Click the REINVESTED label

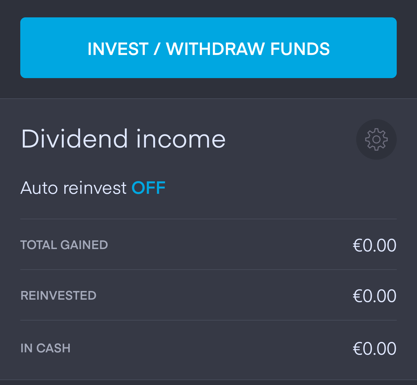pos(58,296)
